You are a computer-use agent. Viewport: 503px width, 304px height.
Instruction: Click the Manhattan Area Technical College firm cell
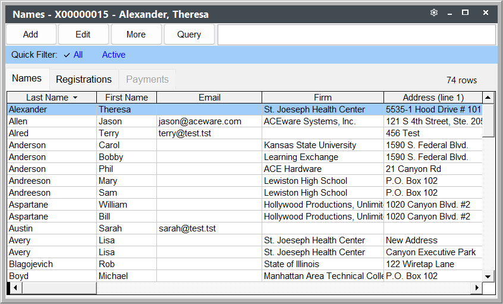(323, 276)
